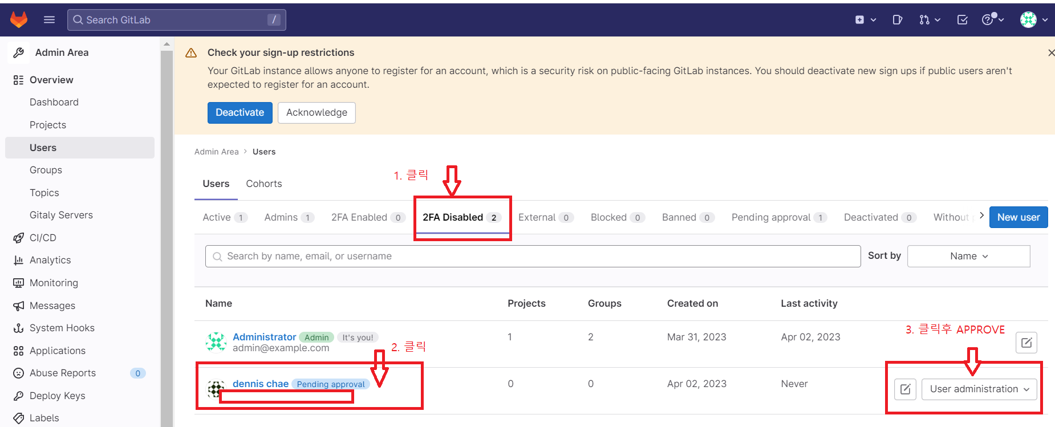Image resolution: width=1055 pixels, height=427 pixels.
Task: Click the Admin Area wrench icon
Action: click(19, 52)
